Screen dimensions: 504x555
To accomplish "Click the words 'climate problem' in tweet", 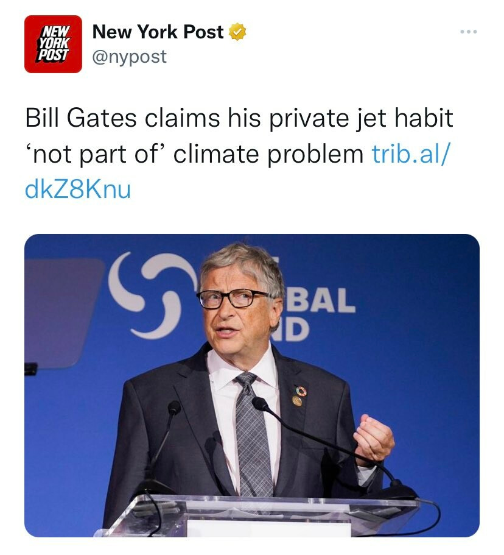I will (268, 155).
